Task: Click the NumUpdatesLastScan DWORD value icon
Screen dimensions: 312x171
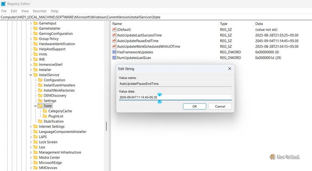Action: pyautogui.click(x=114, y=58)
